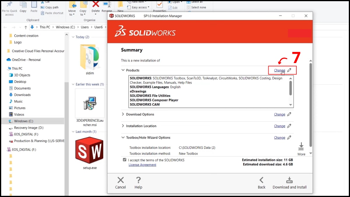The width and height of the screenshot is (350, 197).
Task: Click Change link for Installation Location
Action: (x=279, y=126)
